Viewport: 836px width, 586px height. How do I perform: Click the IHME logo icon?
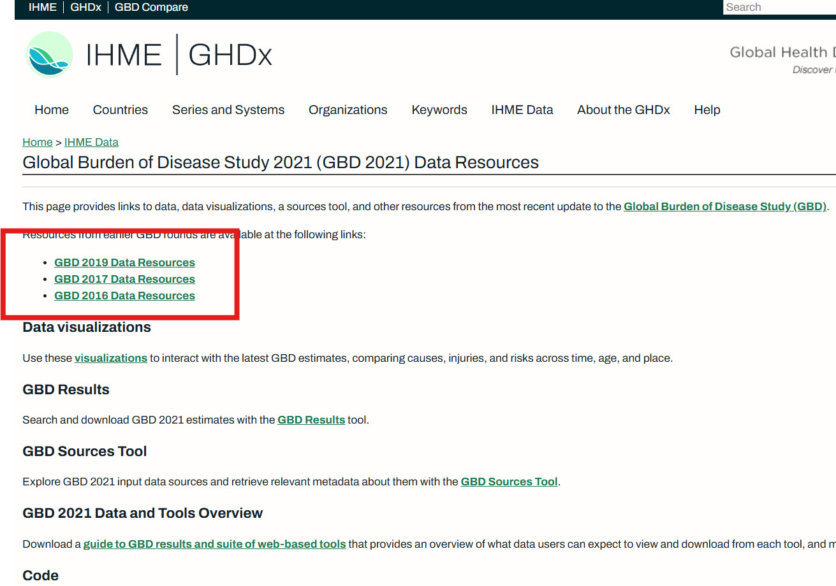pos(50,55)
